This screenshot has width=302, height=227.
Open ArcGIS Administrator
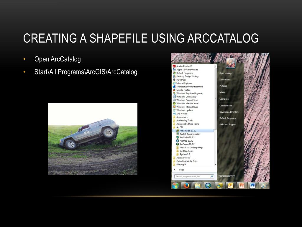pyautogui.click(x=188, y=134)
